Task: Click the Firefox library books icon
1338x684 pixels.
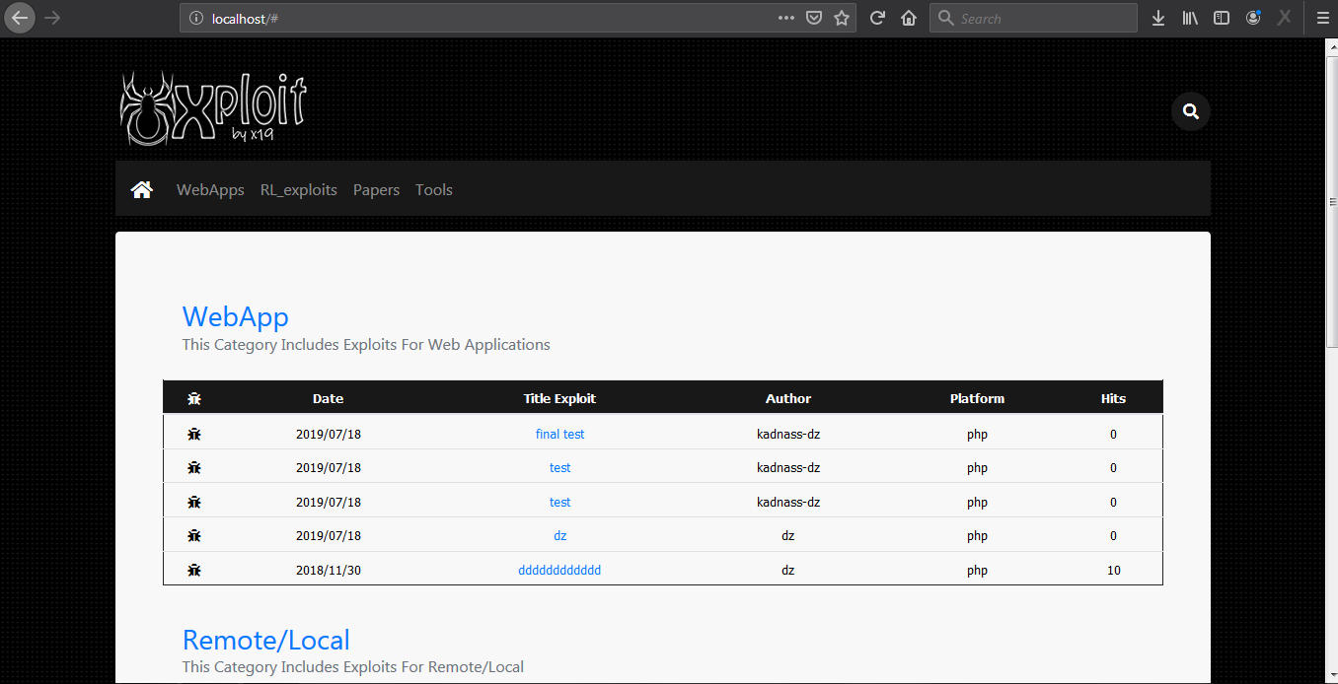Action: click(x=1189, y=18)
